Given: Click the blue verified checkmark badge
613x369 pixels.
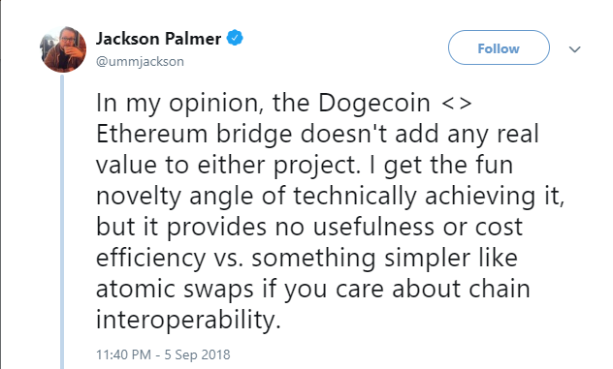Looking at the screenshot, I should pos(235,38).
